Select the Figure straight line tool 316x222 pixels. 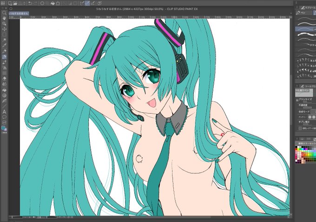(4, 106)
